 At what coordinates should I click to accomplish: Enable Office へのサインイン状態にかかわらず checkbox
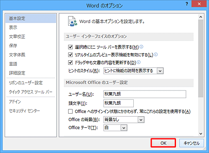[x=70, y=112]
